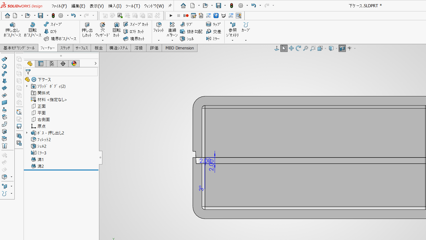Collapse the feature tree panel handle
The image size is (426, 240).
click(x=100, y=157)
